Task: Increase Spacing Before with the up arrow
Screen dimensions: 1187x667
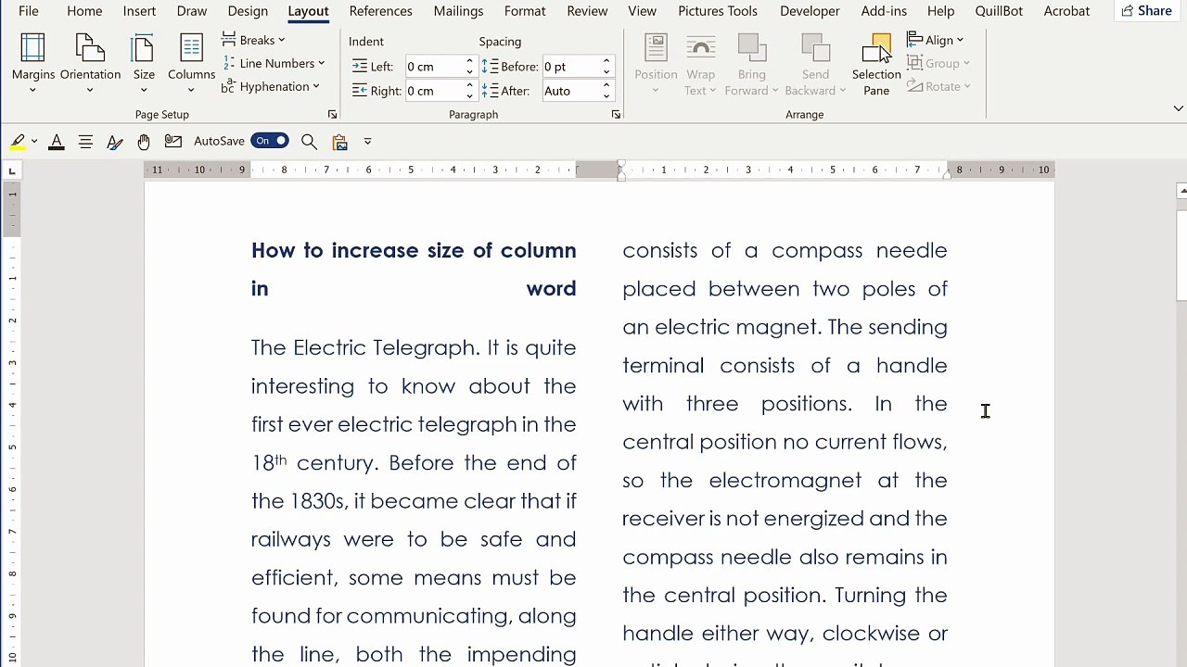Action: click(x=606, y=62)
